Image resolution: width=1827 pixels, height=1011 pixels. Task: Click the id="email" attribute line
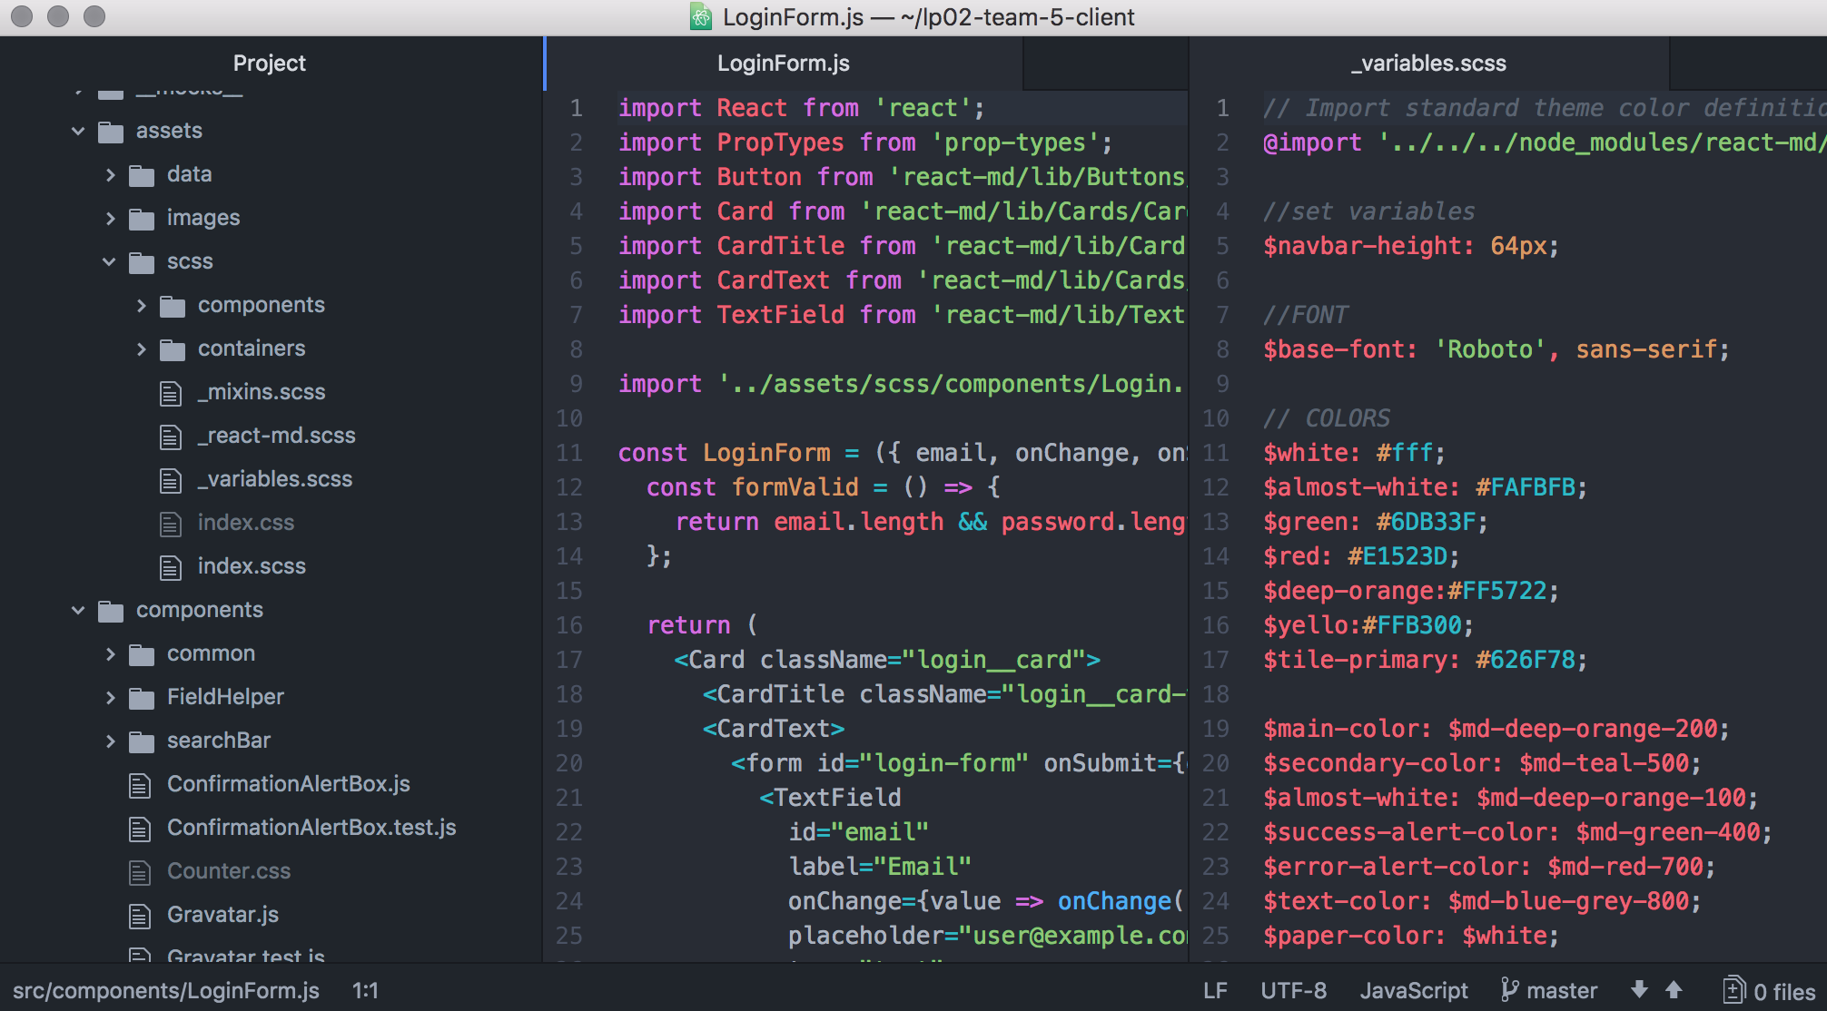pyautogui.click(x=858, y=832)
